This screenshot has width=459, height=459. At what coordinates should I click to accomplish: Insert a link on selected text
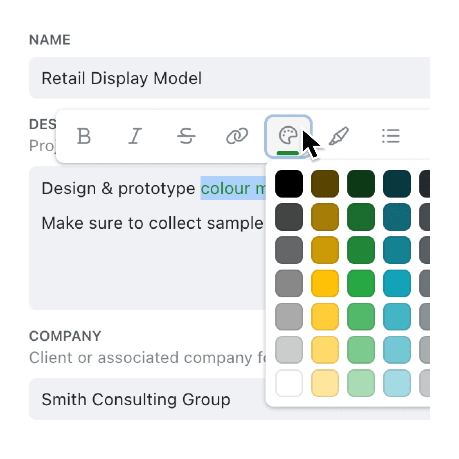pyautogui.click(x=237, y=136)
